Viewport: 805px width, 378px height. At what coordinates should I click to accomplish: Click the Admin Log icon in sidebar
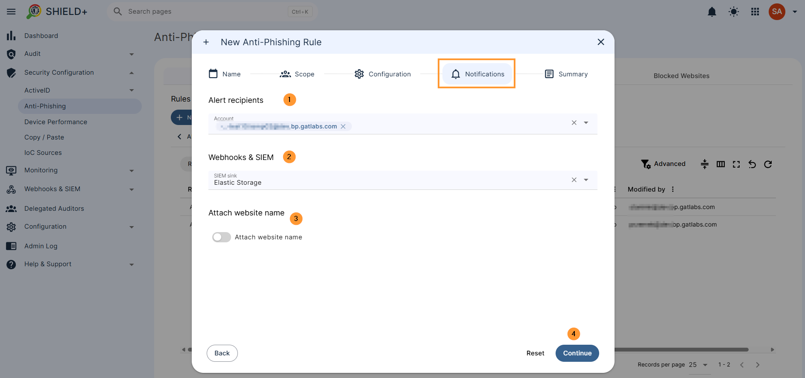11,246
